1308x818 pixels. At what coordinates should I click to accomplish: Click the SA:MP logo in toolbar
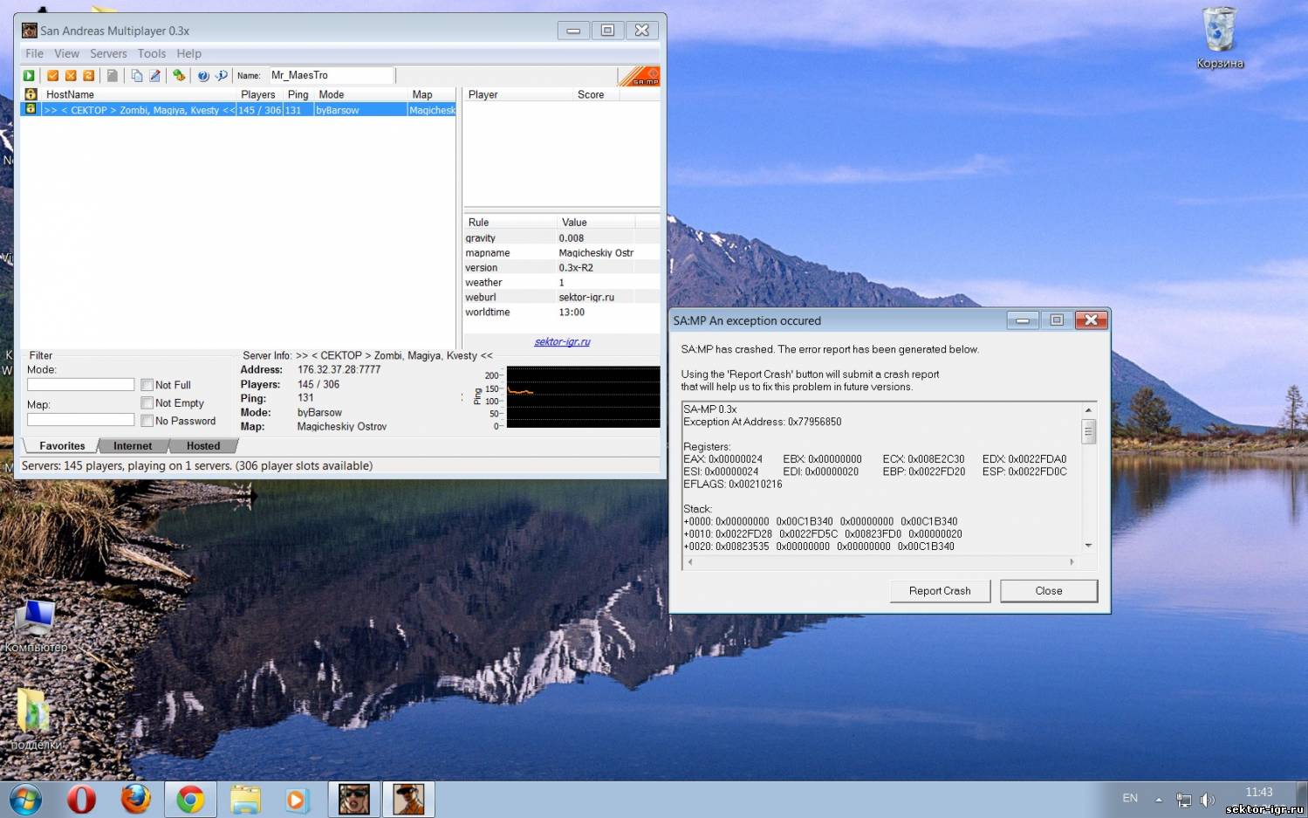coord(640,76)
